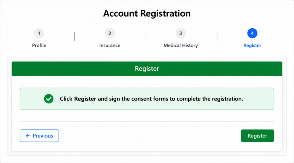The image size is (294, 163).
Task: Jump to the Medical History step
Action: tap(181, 45)
